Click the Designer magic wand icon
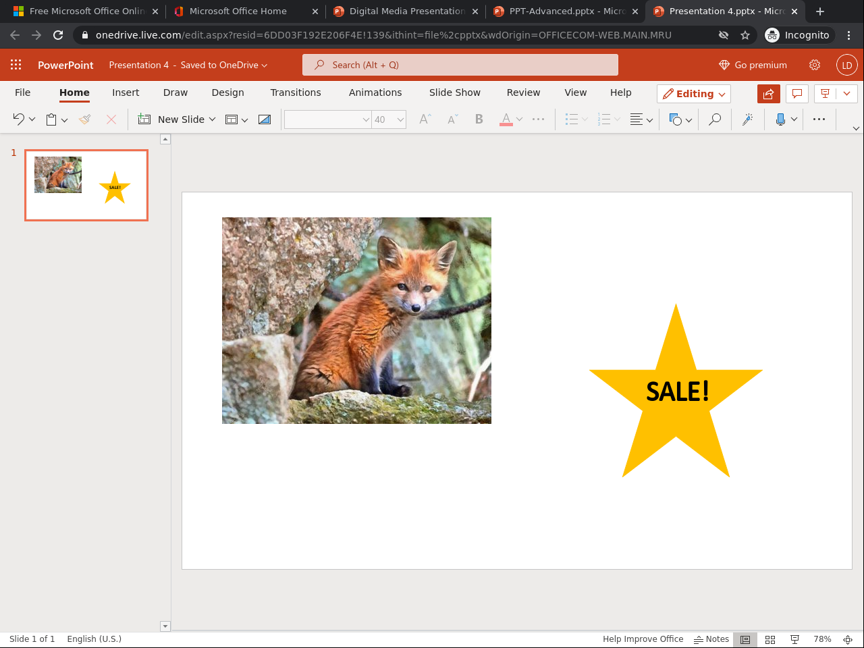 click(747, 119)
